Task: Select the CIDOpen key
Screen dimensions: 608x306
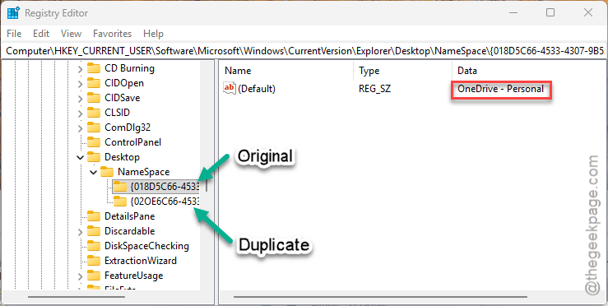Action: (124, 83)
